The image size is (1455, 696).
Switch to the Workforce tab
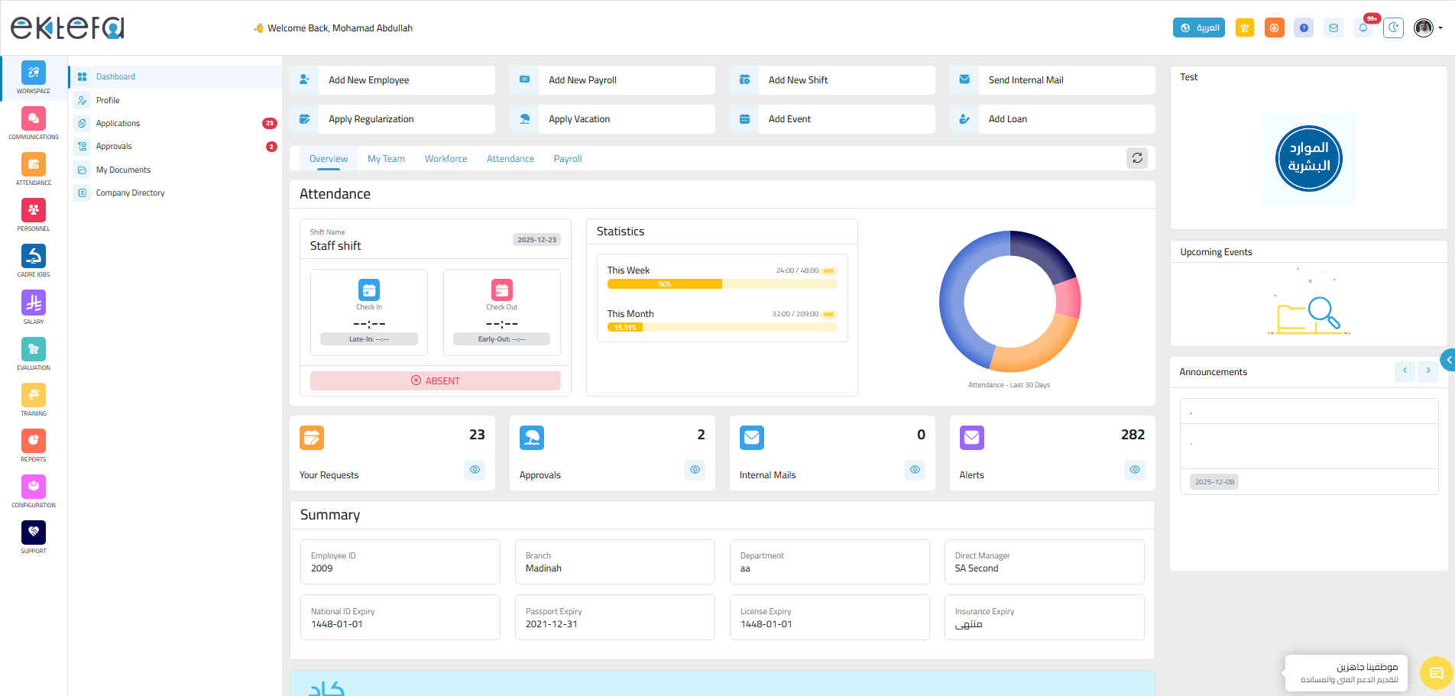pyautogui.click(x=446, y=159)
